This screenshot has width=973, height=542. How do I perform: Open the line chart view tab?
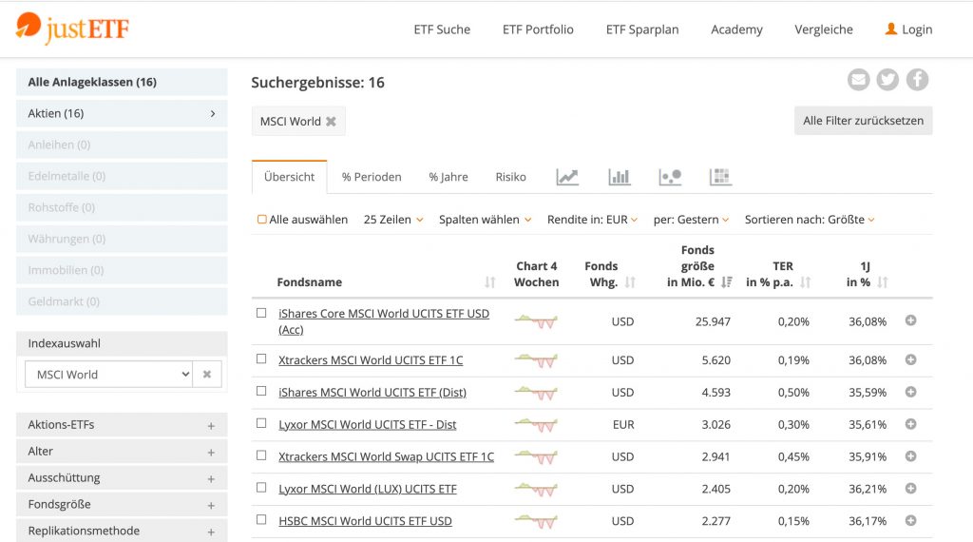pos(567,177)
